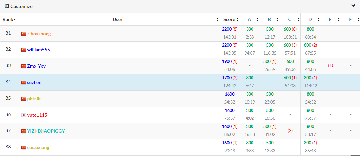360x156 pixels.
Task: Click YIZHIXIAOPIGGY's problem B 500 (1)
Action: coord(270,126)
